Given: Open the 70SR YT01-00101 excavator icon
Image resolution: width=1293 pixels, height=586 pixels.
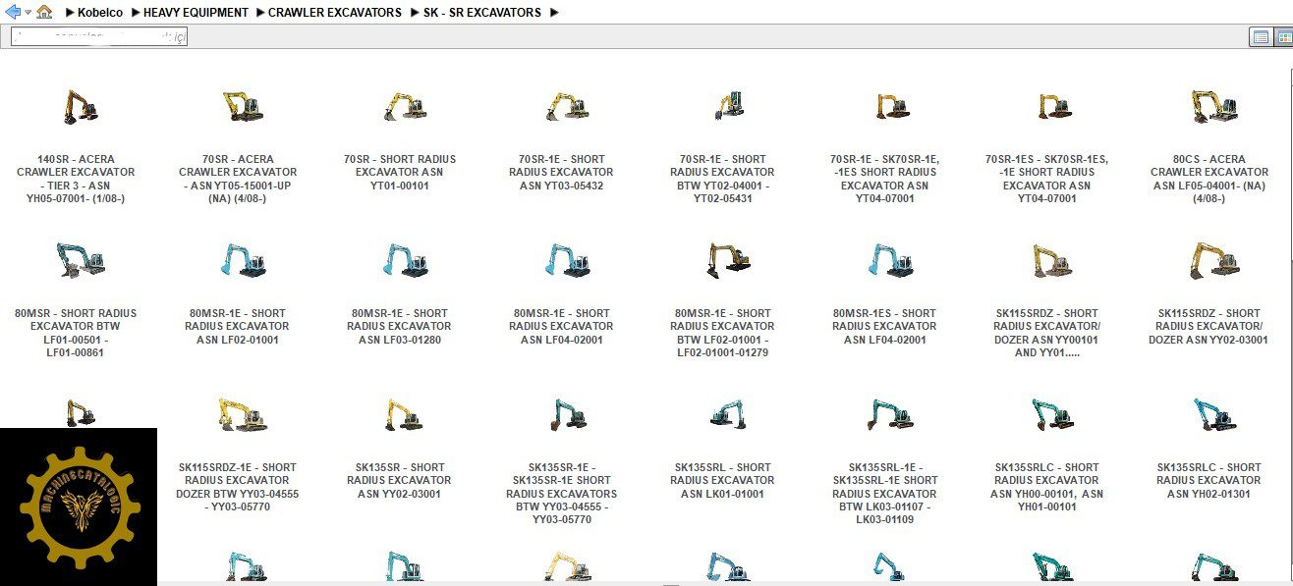Looking at the screenshot, I should (x=405, y=106).
